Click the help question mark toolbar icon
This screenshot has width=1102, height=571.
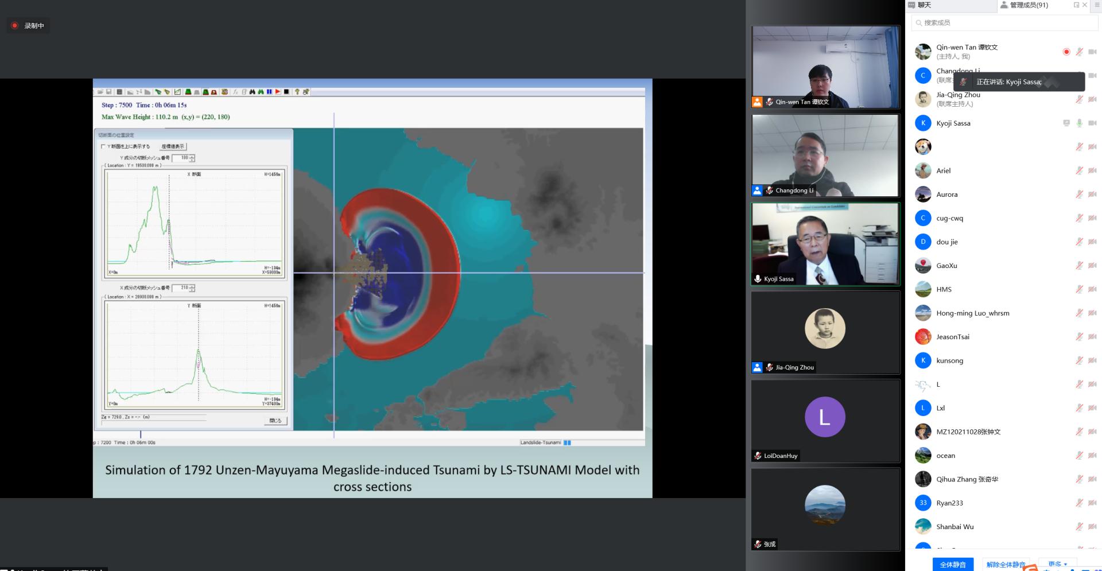297,92
